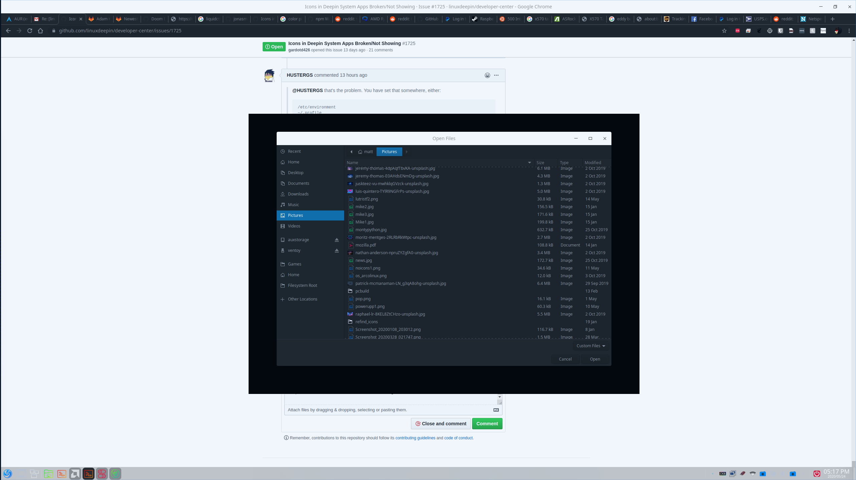Select the Documents sidebar entry
Image resolution: width=856 pixels, height=480 pixels.
(298, 183)
